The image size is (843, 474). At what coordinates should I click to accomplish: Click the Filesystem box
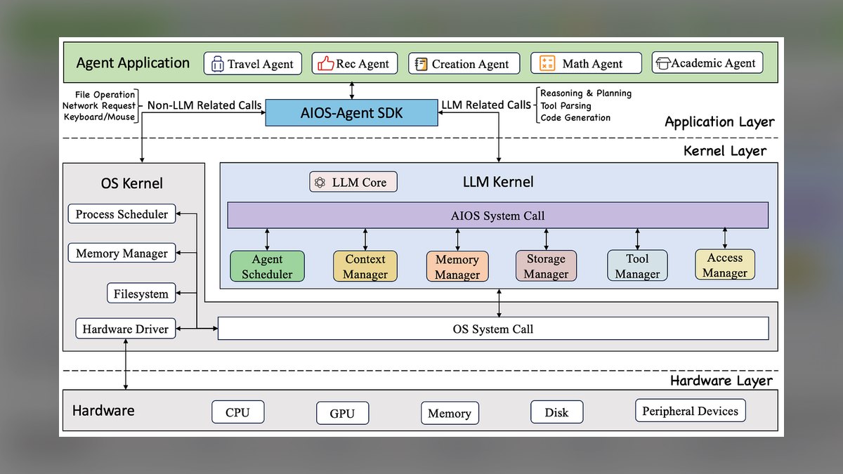point(141,294)
